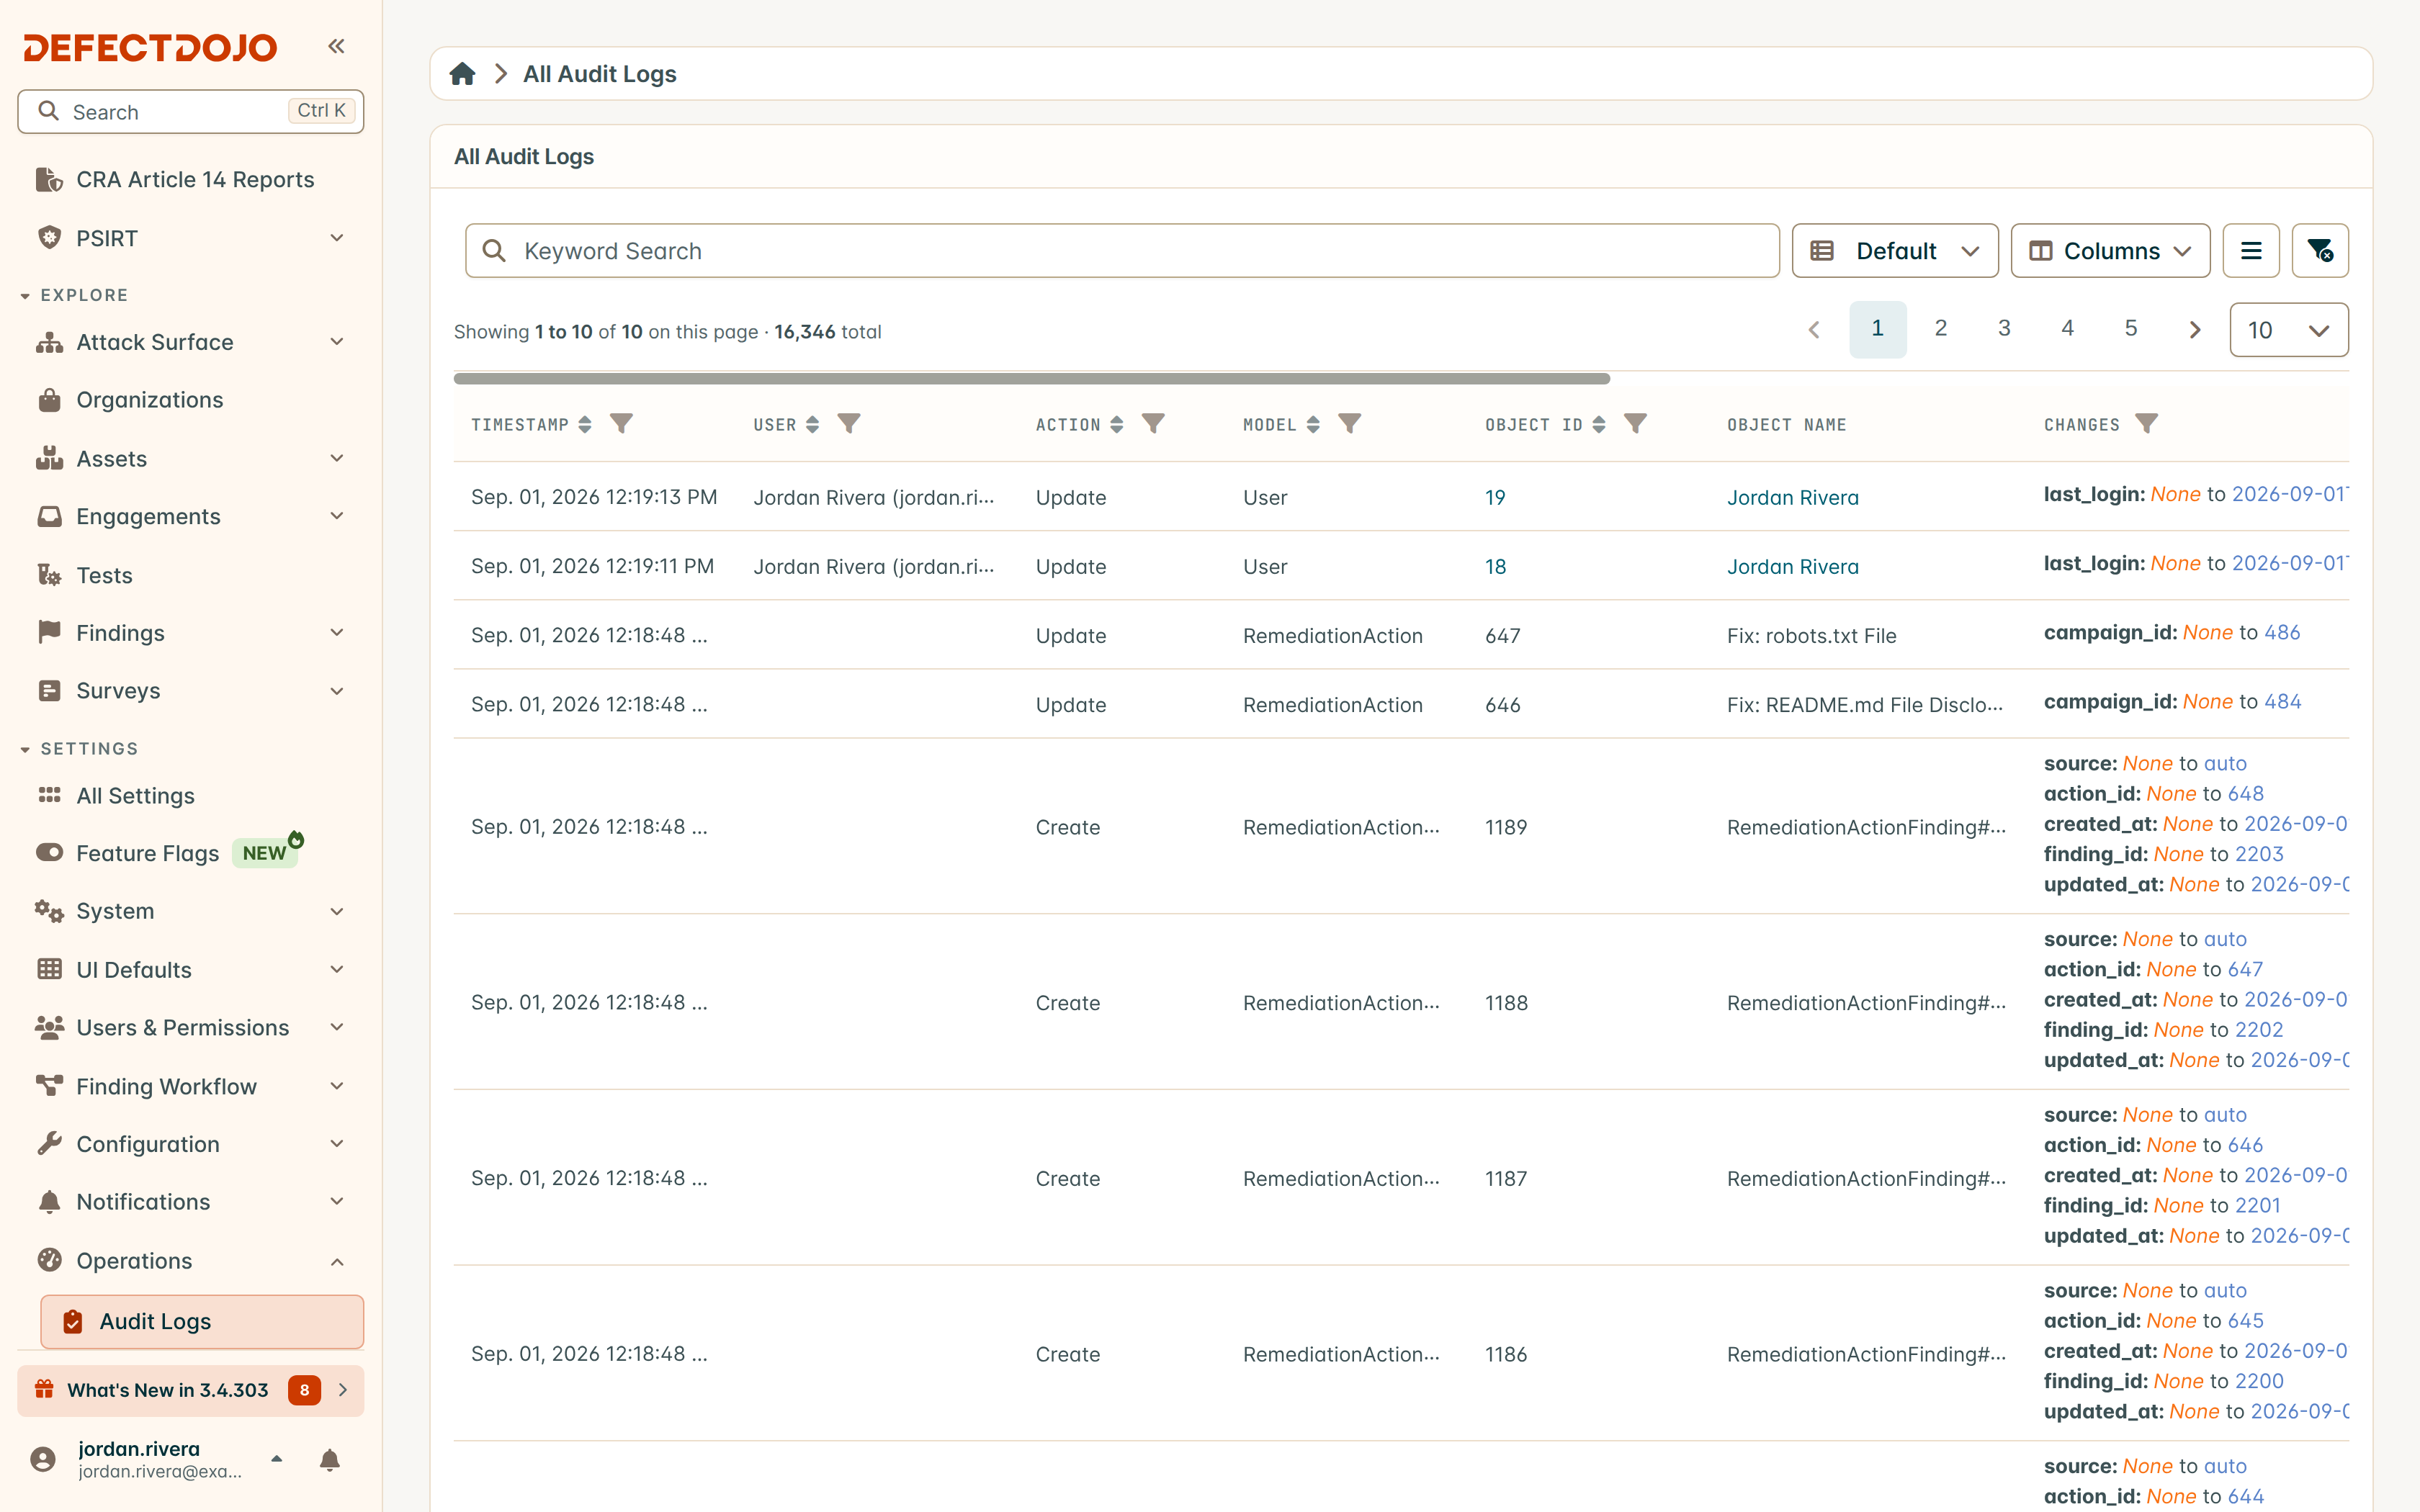Open Jordan Rivera link in object 18 row
The height and width of the screenshot is (1512, 2420).
coord(1792,566)
